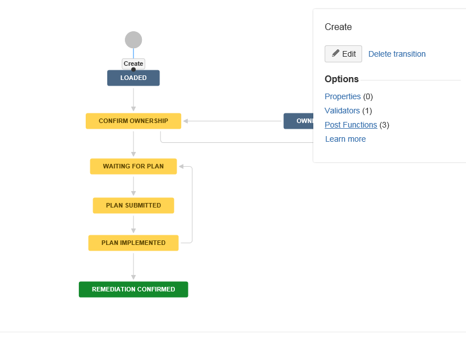
Task: Click the Edit button with pencil icon
Action: tap(343, 54)
